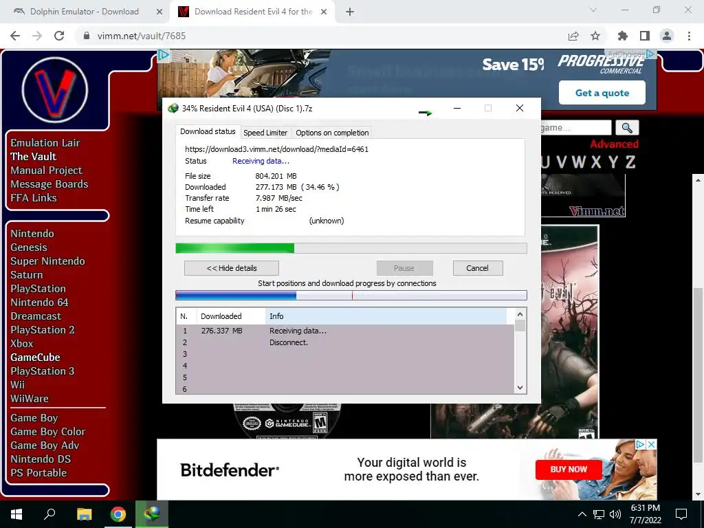Select Nintendo 64 in system list
This screenshot has height=528, width=704.
point(39,302)
